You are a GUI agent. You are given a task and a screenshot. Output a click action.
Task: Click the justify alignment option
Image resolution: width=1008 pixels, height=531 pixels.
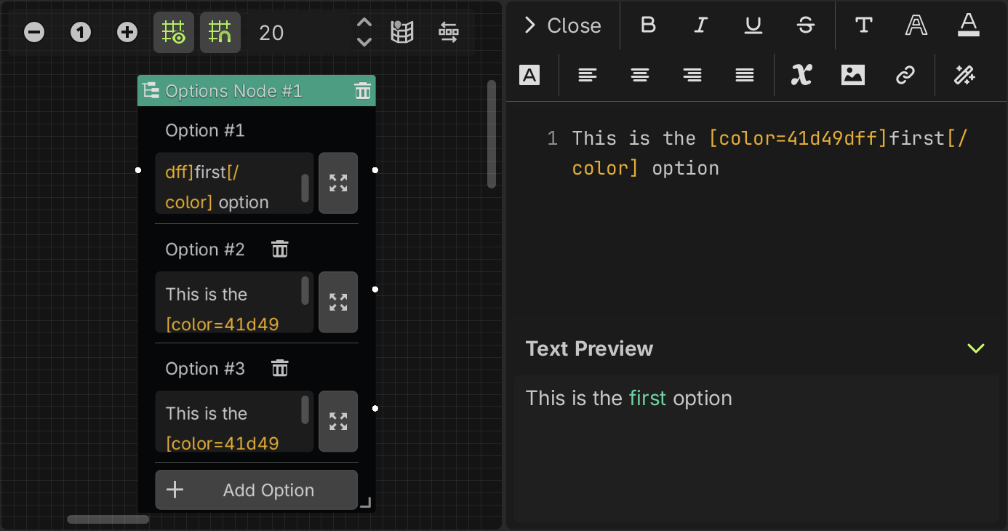coord(744,75)
